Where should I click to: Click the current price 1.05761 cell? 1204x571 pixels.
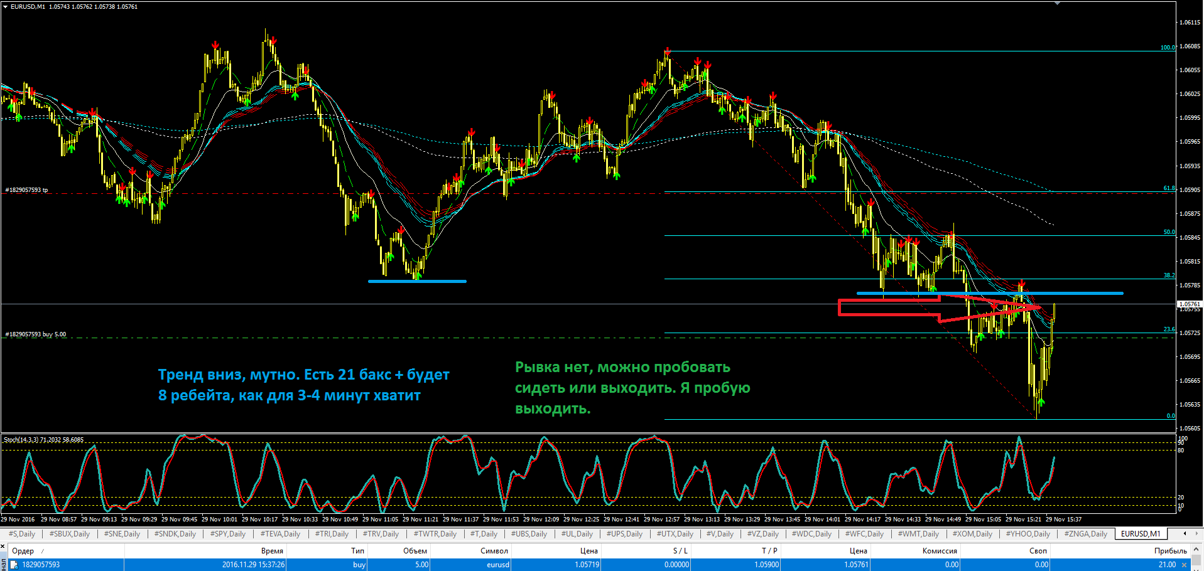pyautogui.click(x=856, y=565)
